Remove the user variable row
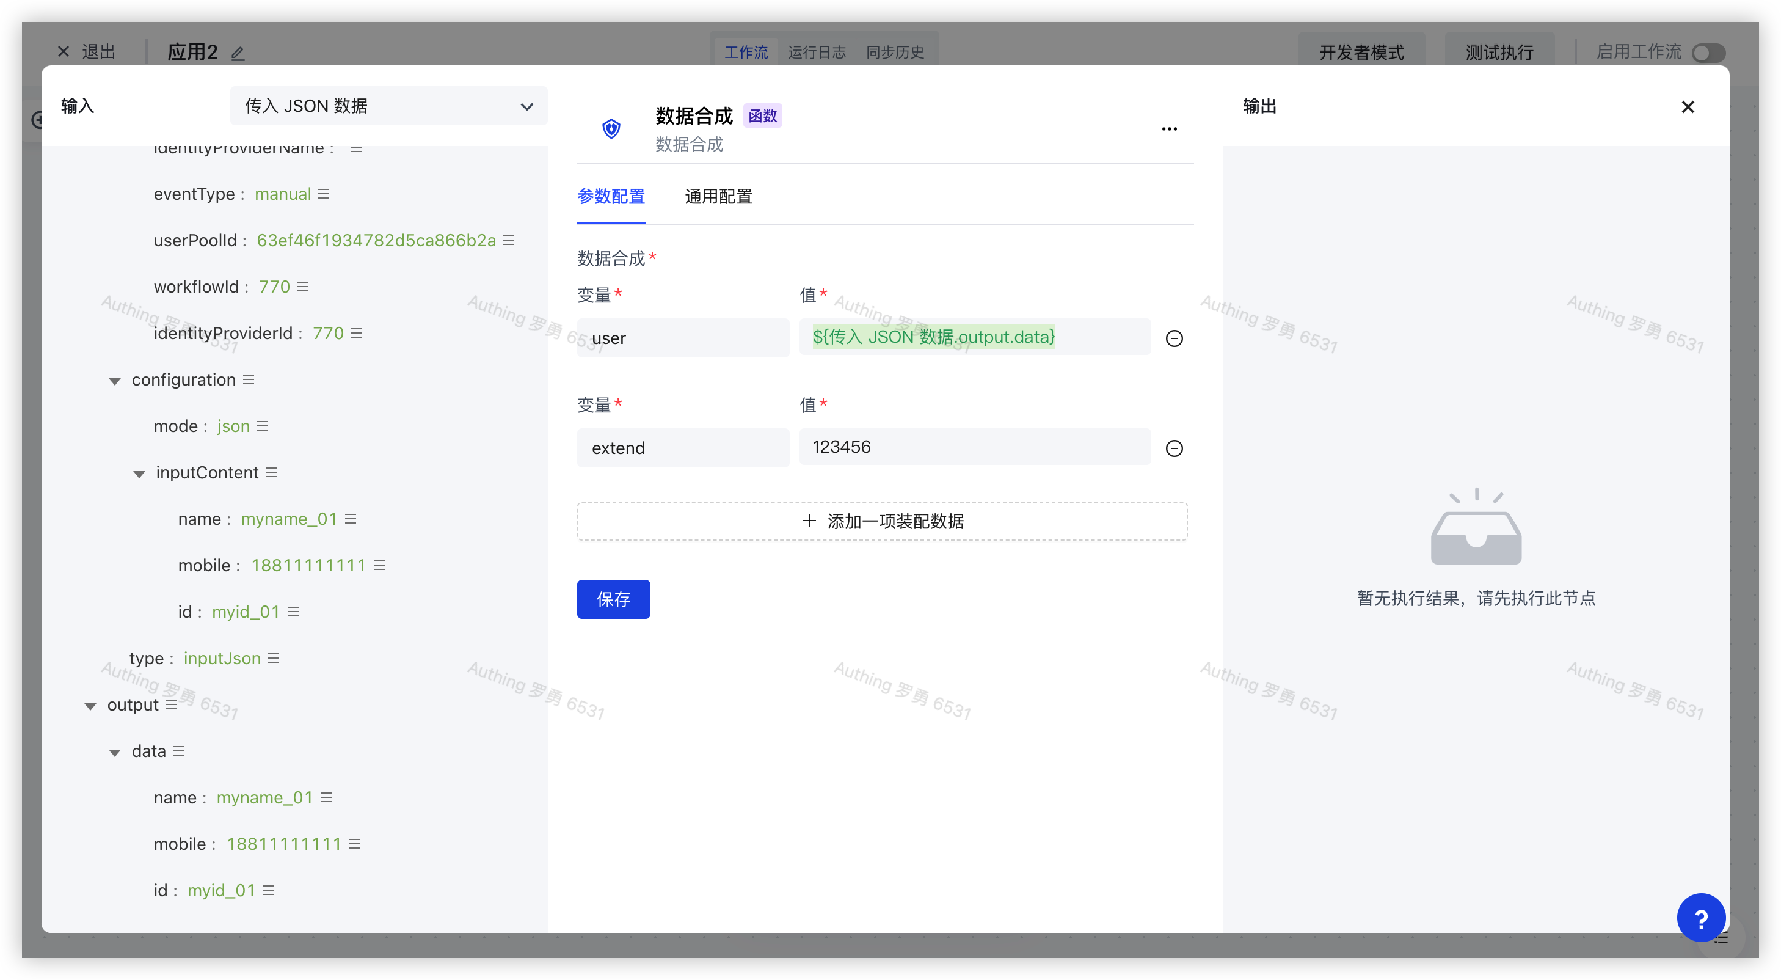The width and height of the screenshot is (1781, 980). (x=1174, y=338)
